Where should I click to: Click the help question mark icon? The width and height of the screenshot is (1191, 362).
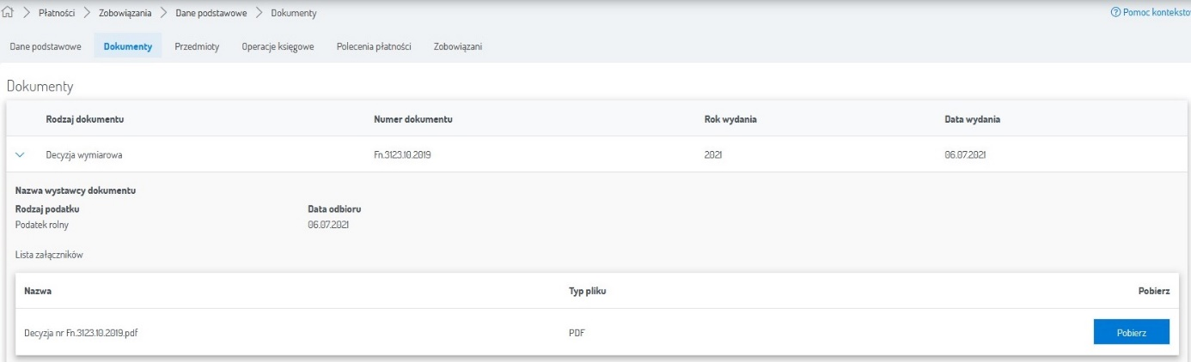click(1116, 14)
